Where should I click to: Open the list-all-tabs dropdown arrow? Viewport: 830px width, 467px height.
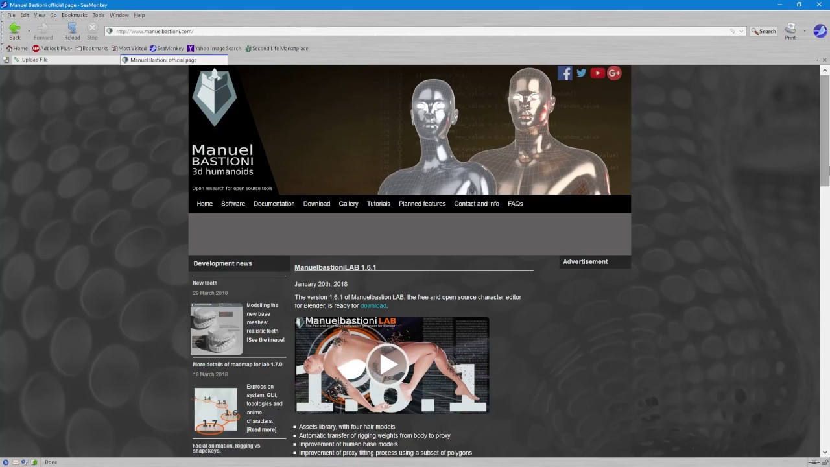pos(816,60)
